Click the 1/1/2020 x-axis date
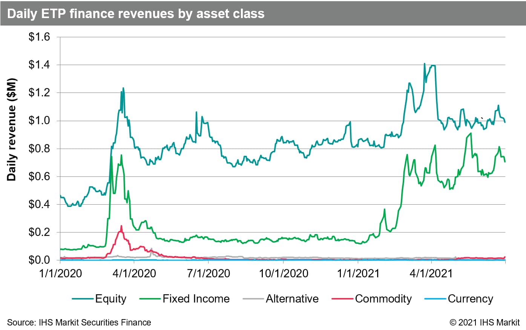526x330 pixels. pyautogui.click(x=60, y=273)
